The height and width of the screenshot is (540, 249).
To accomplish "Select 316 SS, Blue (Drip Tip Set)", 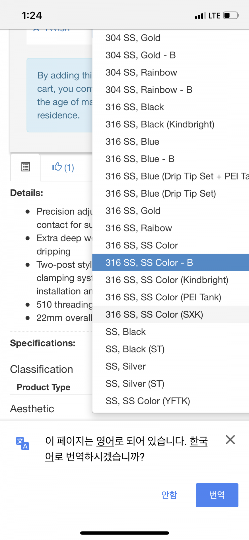I will pos(160,193).
